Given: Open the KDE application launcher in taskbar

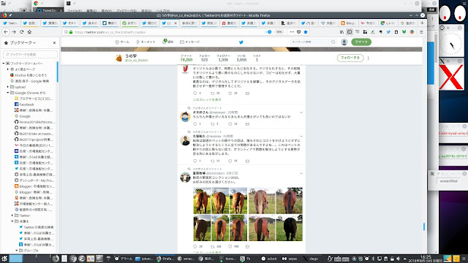Looking at the screenshot, I should (x=4, y=259).
